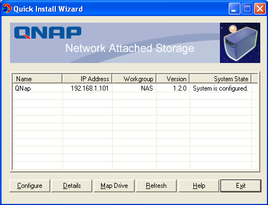This screenshot has height=205, width=268.
Task: Refresh the NAS device list
Action: 156,186
